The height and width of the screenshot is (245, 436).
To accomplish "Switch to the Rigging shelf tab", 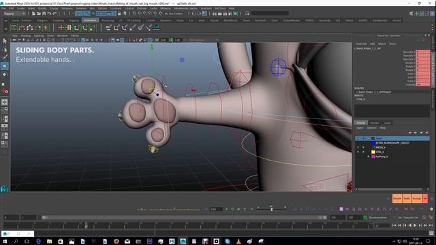I will pos(74,20).
